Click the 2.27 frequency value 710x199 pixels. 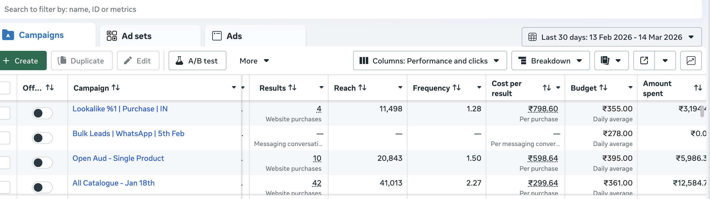click(474, 183)
